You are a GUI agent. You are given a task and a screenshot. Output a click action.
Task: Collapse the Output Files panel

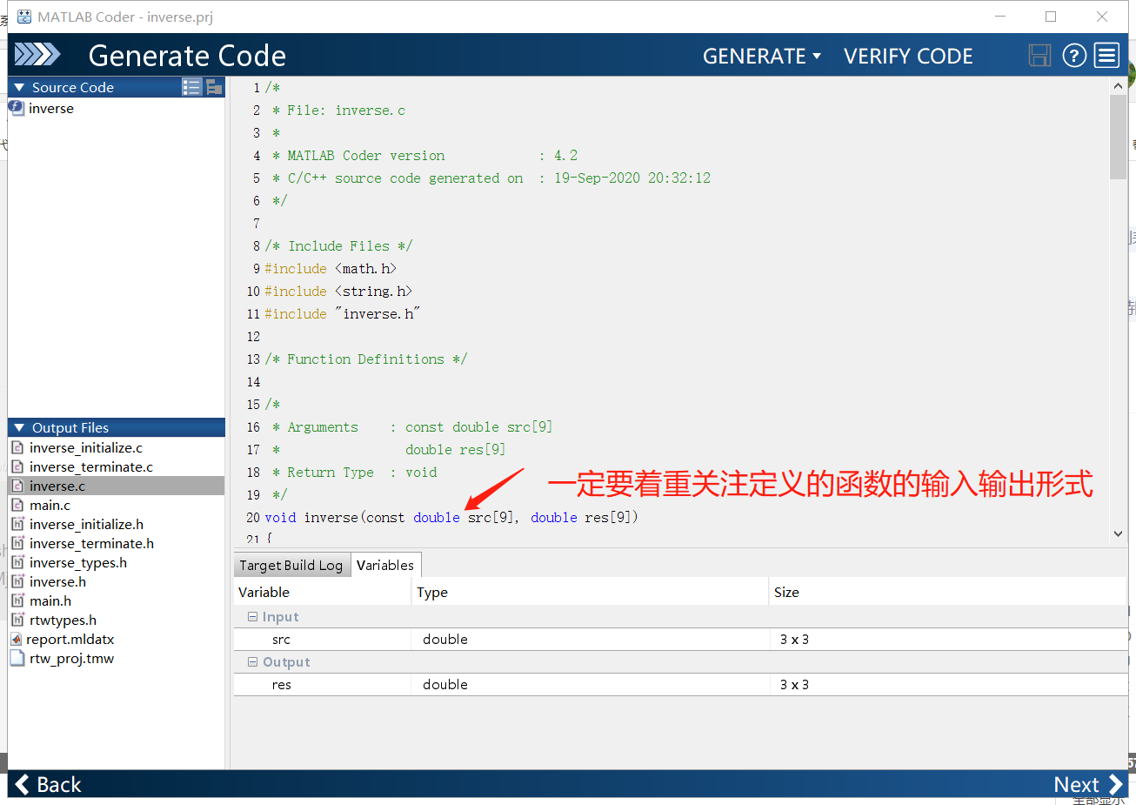(19, 427)
